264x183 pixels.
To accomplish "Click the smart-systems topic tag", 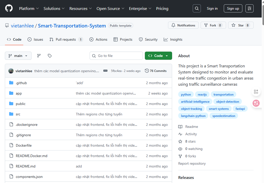I will pos(219,109).
